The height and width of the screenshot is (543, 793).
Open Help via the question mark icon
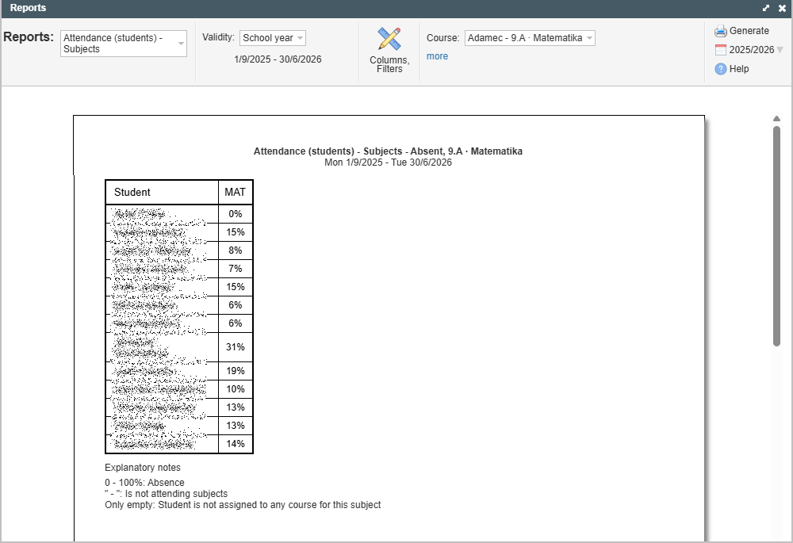click(x=720, y=69)
